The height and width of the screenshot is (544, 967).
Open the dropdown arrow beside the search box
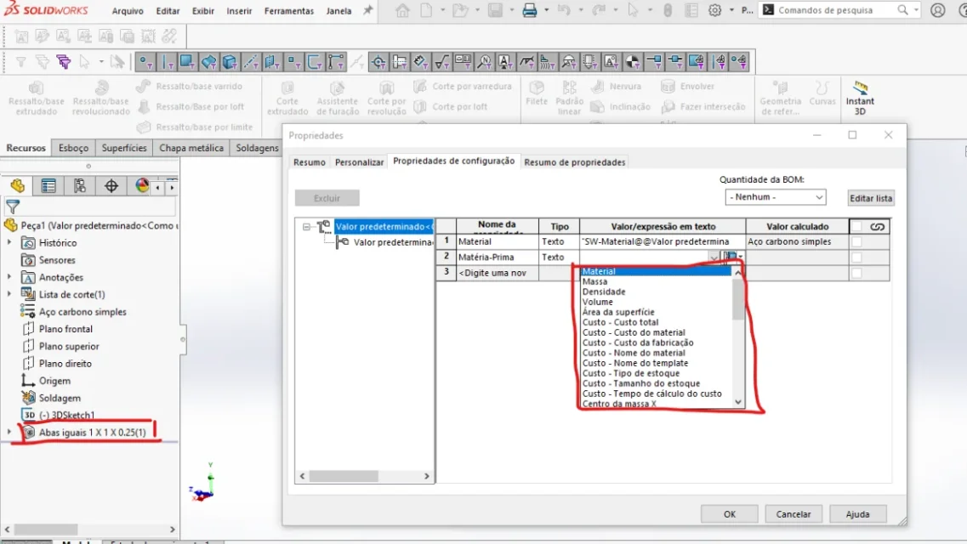[x=916, y=10]
